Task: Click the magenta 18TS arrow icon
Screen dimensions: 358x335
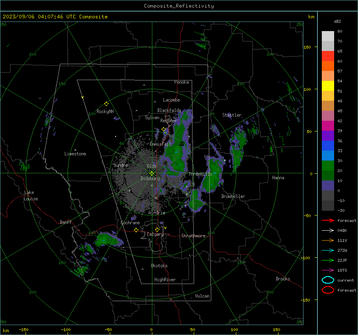Action: tap(328, 270)
